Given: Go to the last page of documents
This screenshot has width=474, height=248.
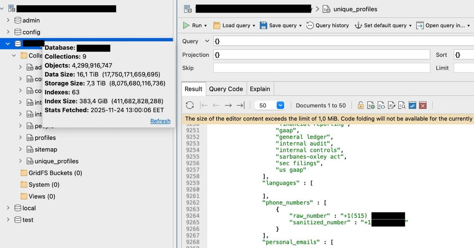Looking at the screenshot, I should 240,106.
